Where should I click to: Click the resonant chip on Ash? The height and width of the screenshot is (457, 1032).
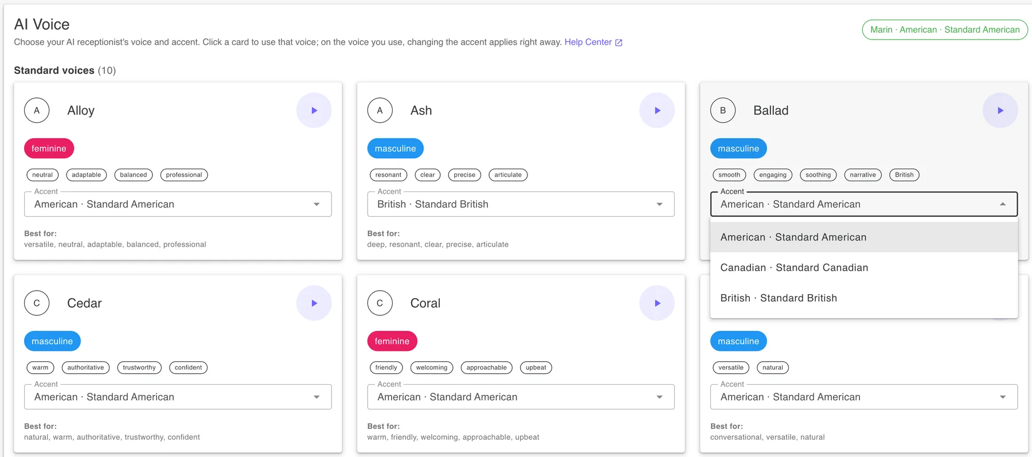[x=389, y=175]
